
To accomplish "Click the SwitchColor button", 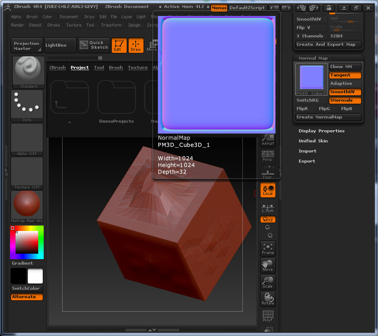I will pos(27,289).
